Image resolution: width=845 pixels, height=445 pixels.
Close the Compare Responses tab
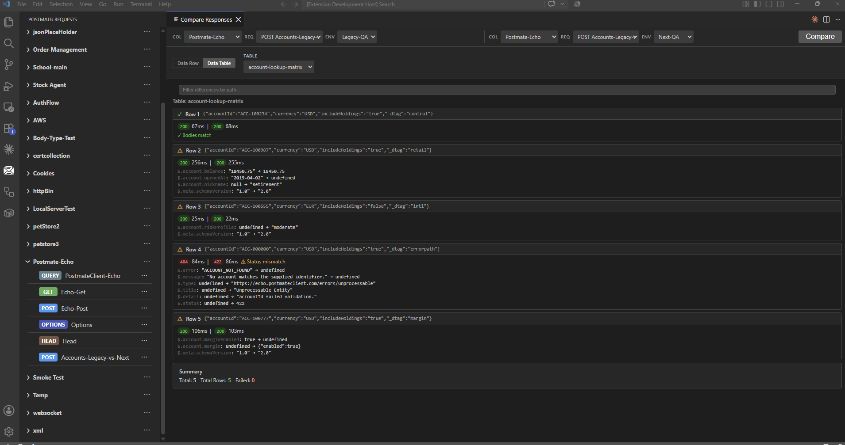point(239,19)
